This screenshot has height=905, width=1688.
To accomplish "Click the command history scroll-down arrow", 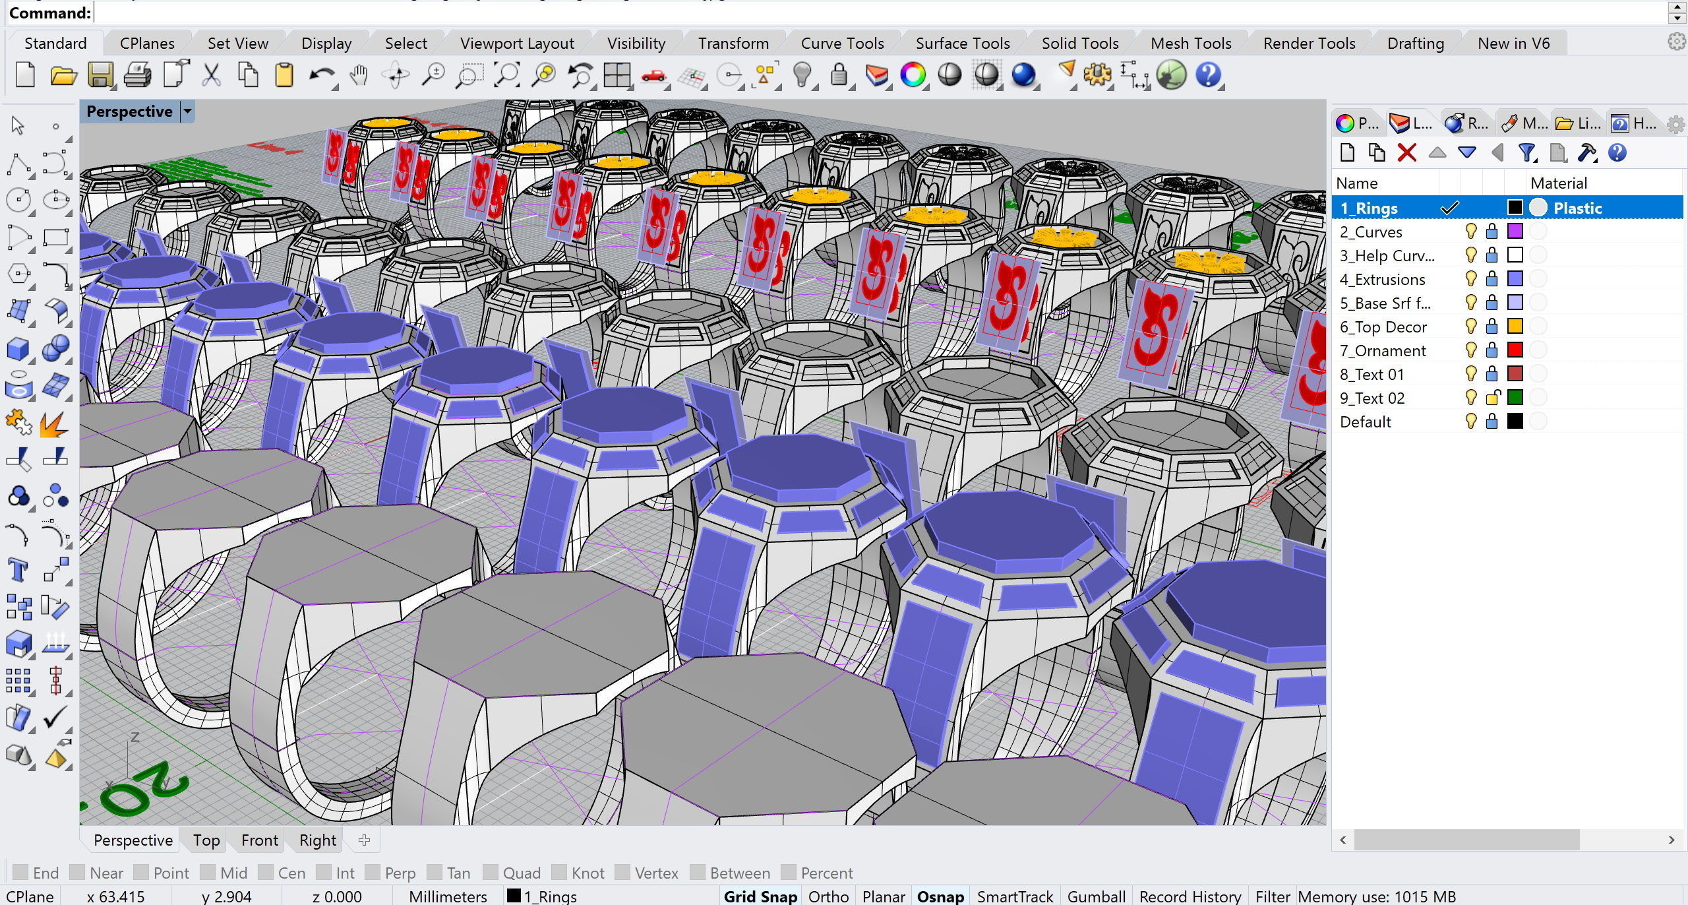I will [x=1677, y=18].
